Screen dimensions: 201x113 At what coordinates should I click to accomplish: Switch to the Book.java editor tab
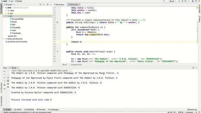point(60,5)
